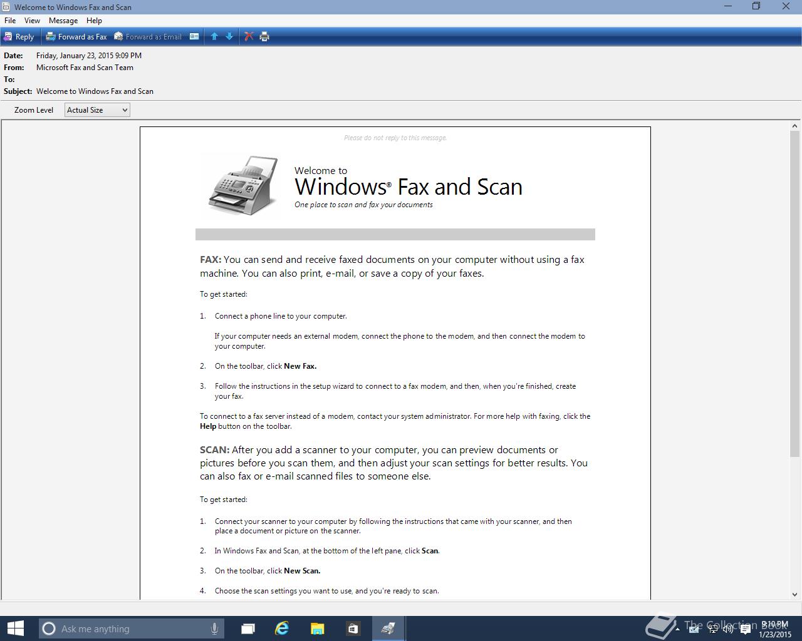Click Windows Fax and Scan taskbar icon
This screenshot has width=802, height=641.
point(388,628)
